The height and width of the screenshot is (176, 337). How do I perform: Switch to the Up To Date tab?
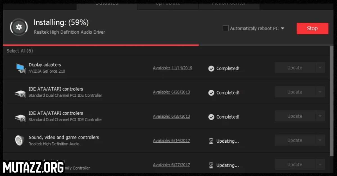click(x=168, y=3)
